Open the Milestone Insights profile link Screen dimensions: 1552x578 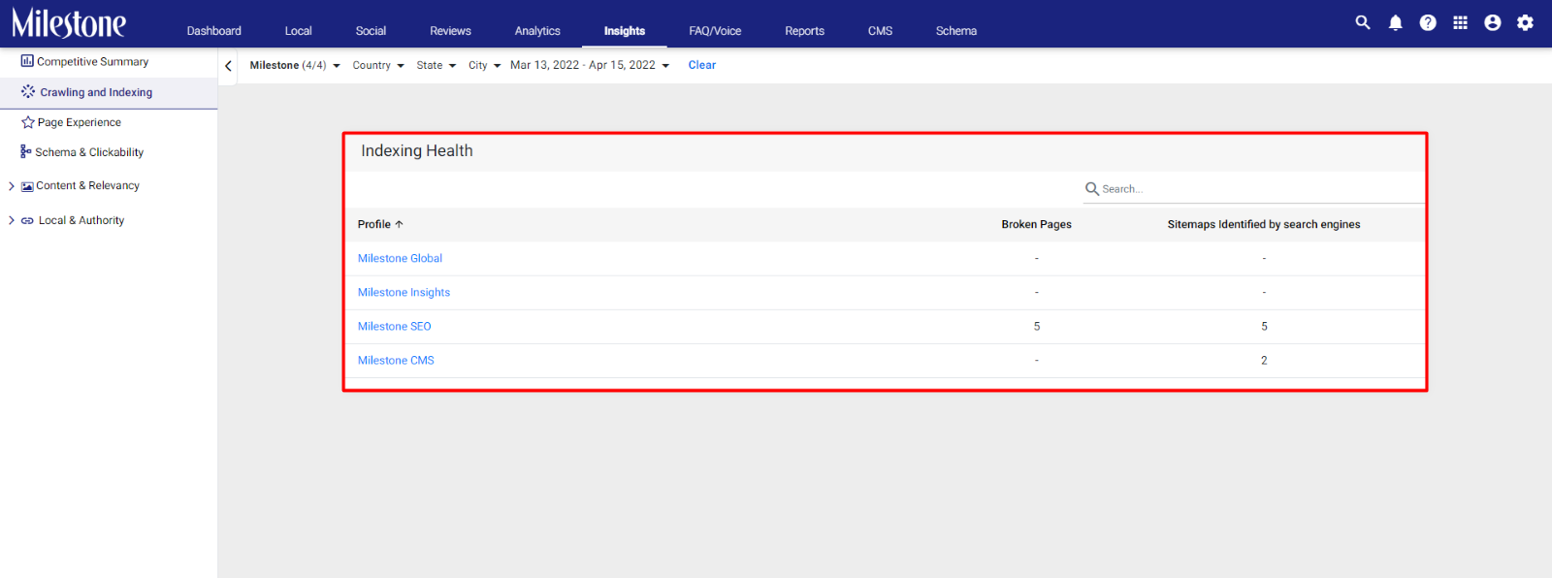point(404,292)
